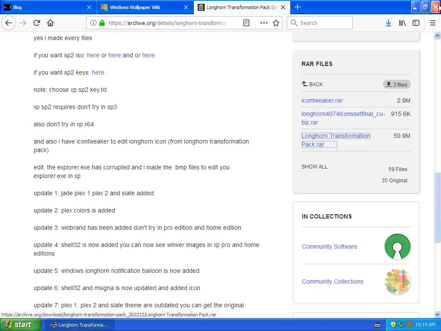Click text 'update 1: jade plex 1 plex 2 and slate added'
The width and height of the screenshot is (441, 331).
click(93, 193)
